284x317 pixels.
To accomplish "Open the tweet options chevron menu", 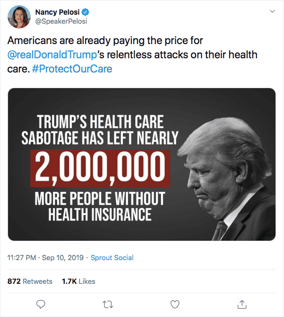I will click(x=272, y=11).
